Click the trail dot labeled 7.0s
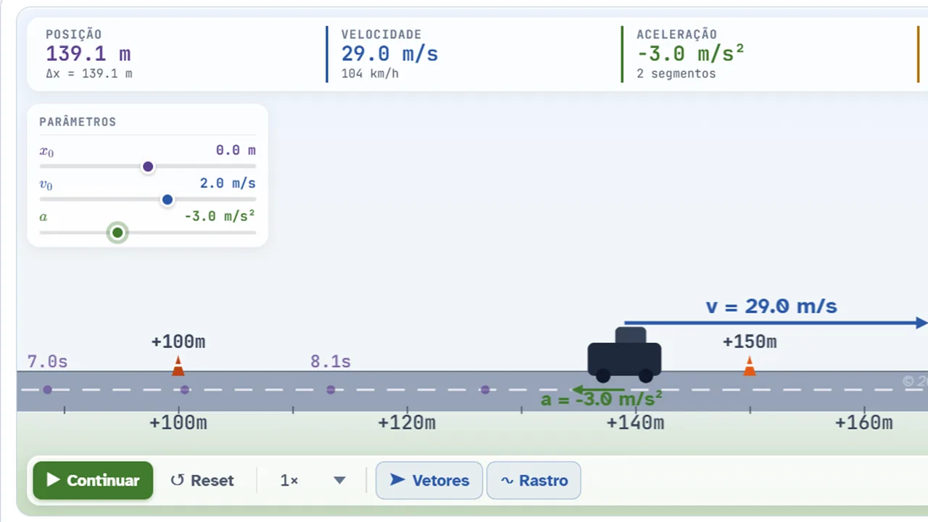This screenshot has height=522, width=928. pos(47,389)
